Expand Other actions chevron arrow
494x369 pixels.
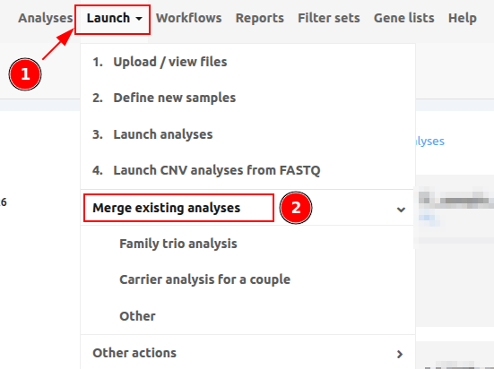(x=400, y=354)
